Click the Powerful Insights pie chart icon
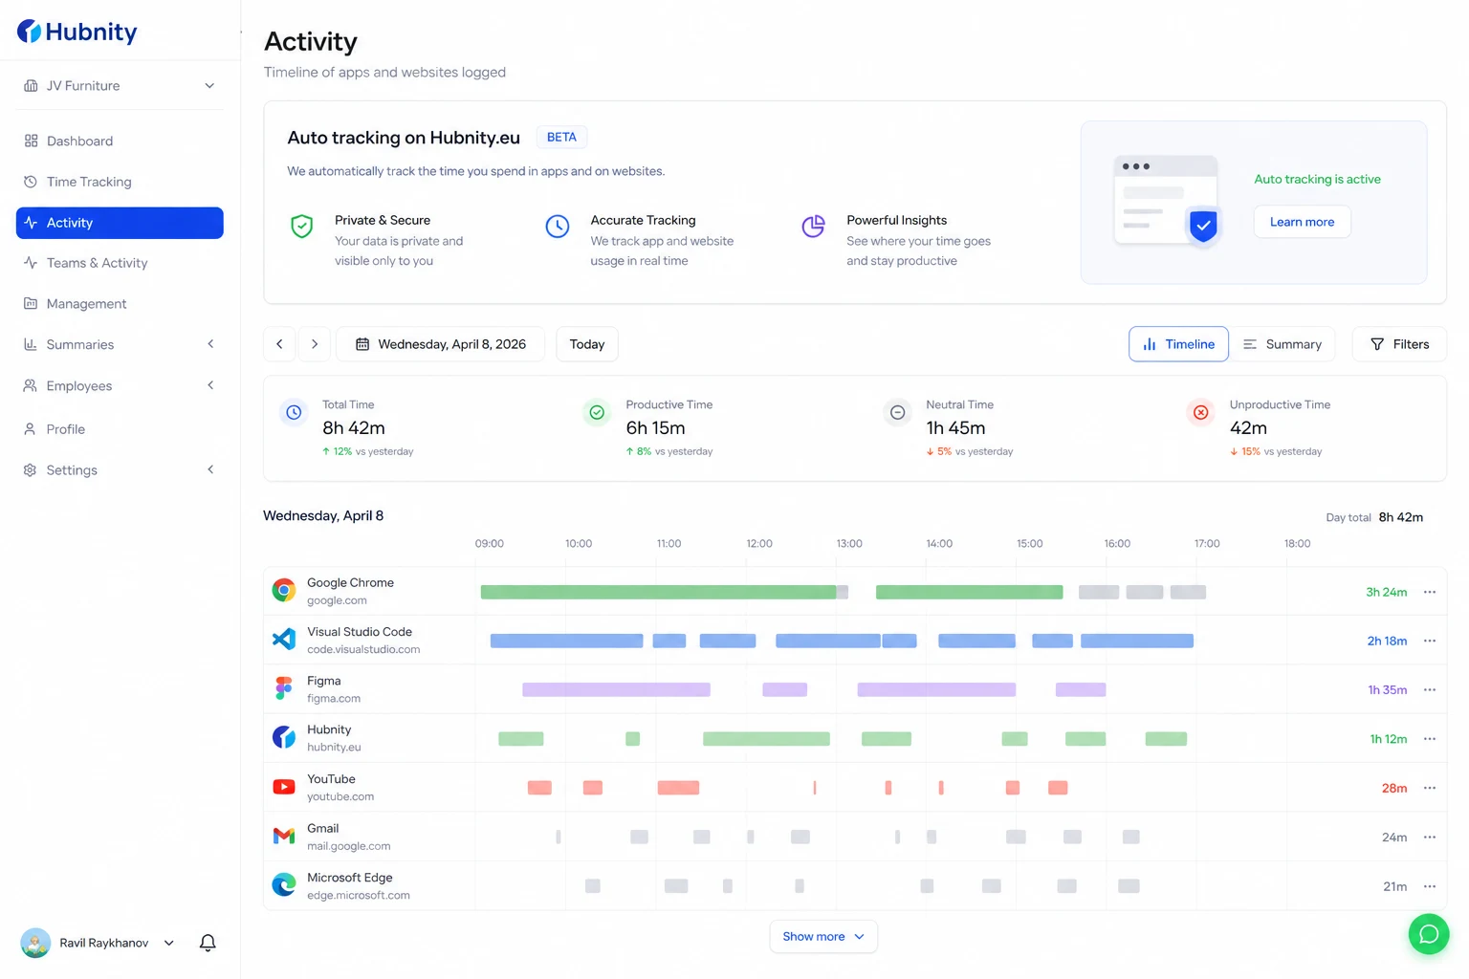The height and width of the screenshot is (979, 1469). tap(813, 227)
